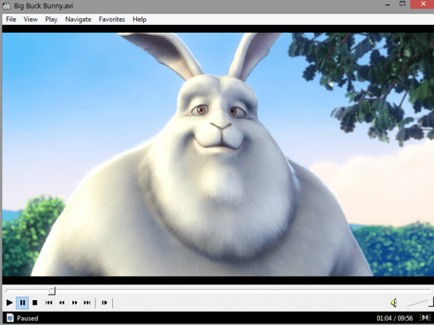
Task: Skip to next track icon
Action: click(87, 303)
